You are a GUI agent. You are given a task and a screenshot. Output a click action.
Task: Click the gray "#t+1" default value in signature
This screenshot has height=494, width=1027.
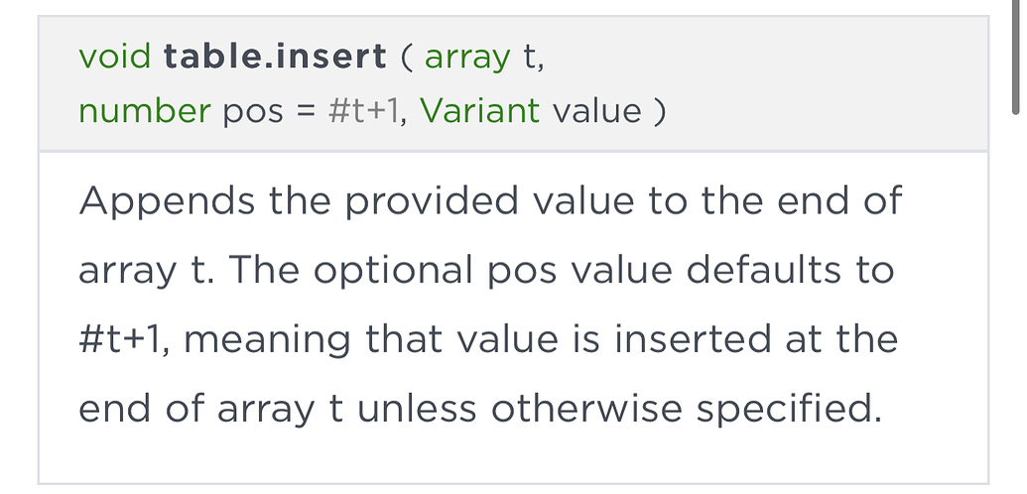click(x=363, y=111)
